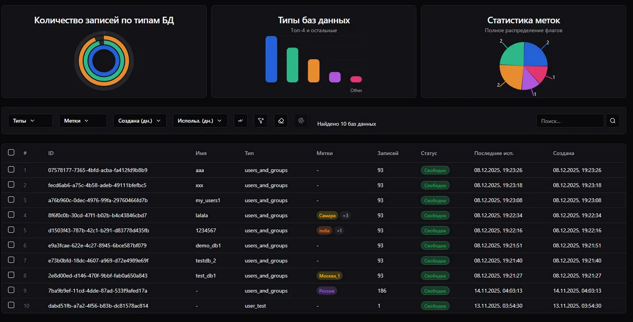Click the Самара tag badge
Screen dimensions: 633x322
[x=327, y=216]
